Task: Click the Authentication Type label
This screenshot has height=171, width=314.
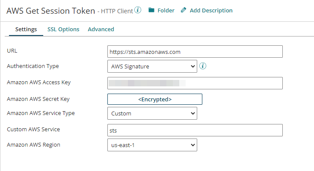Action: pos(33,66)
